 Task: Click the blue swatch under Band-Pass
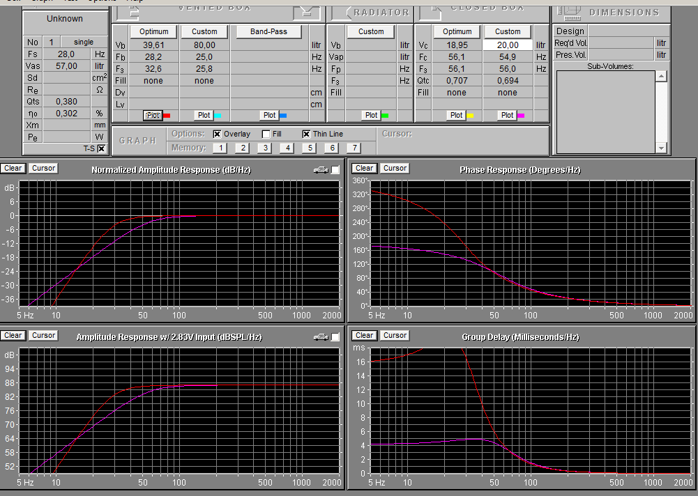tap(283, 116)
